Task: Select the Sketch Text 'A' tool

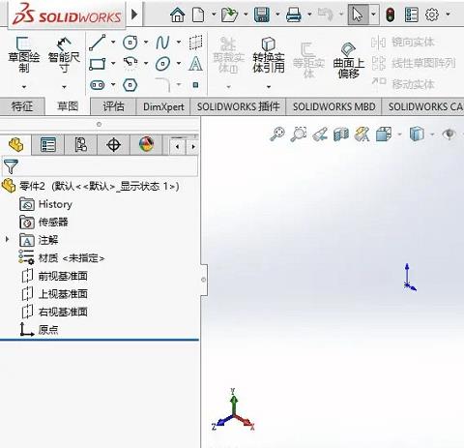Action: click(x=195, y=64)
